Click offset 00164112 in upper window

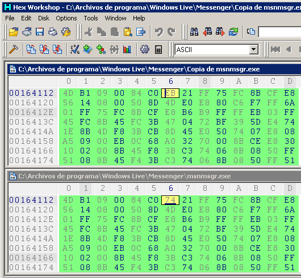pos(32,93)
